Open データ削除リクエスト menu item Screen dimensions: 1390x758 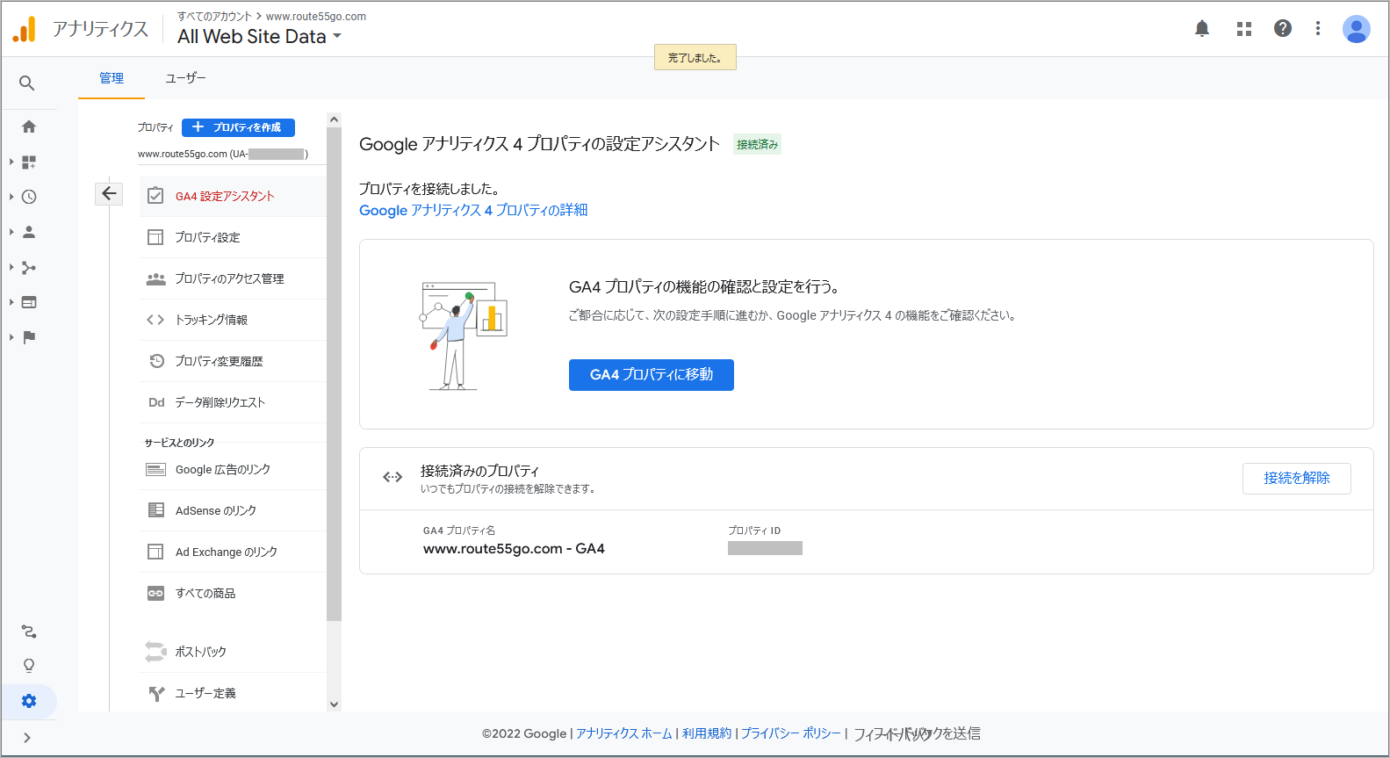coord(233,402)
